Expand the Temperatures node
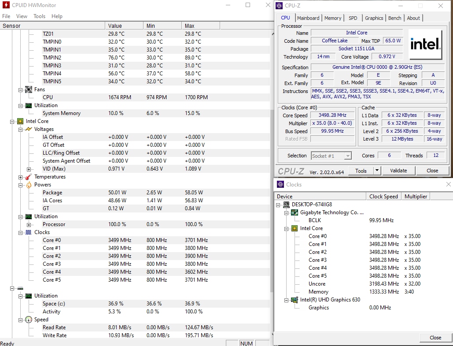Viewport: 453px width, 346px height. click(21, 177)
